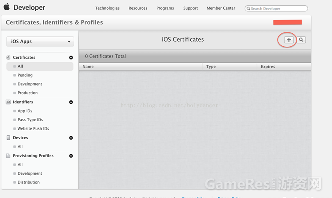Select Development under Provisioning Profiles
This screenshot has width=332, height=198.
(30, 173)
